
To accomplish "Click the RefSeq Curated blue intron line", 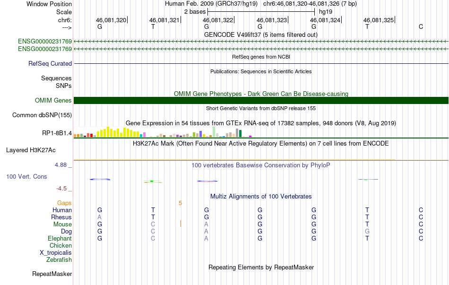I will coord(261,64).
